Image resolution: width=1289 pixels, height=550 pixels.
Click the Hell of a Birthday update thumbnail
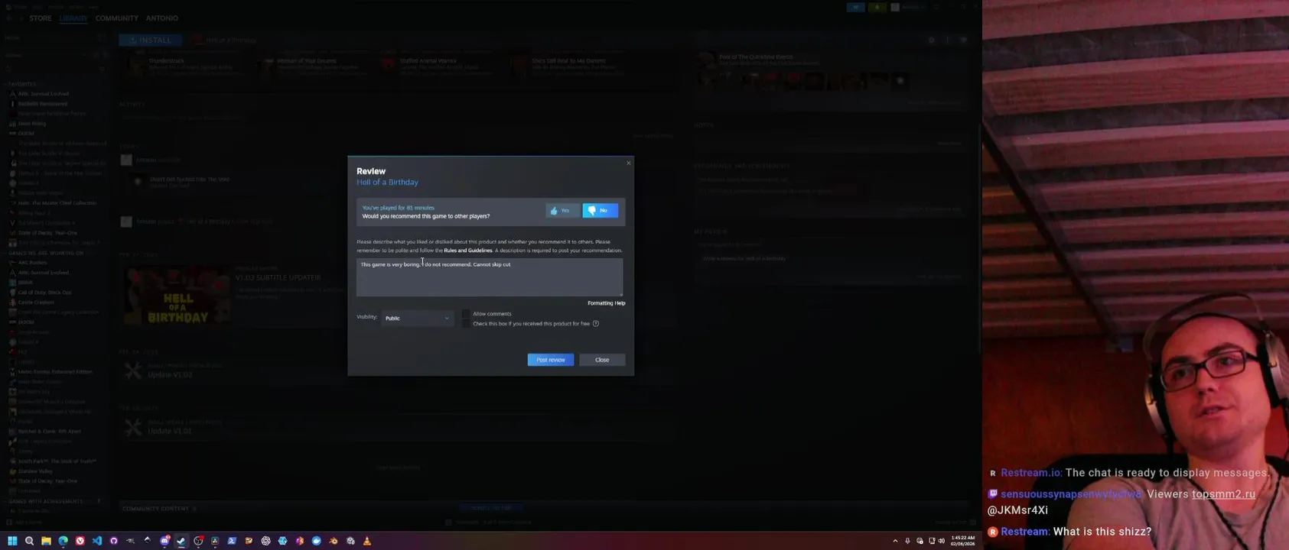click(x=177, y=296)
